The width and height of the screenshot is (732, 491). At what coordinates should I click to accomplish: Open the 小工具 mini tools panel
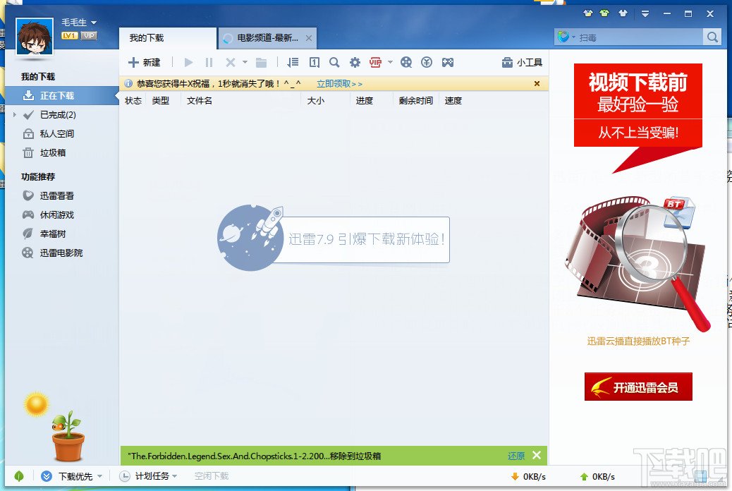(522, 62)
